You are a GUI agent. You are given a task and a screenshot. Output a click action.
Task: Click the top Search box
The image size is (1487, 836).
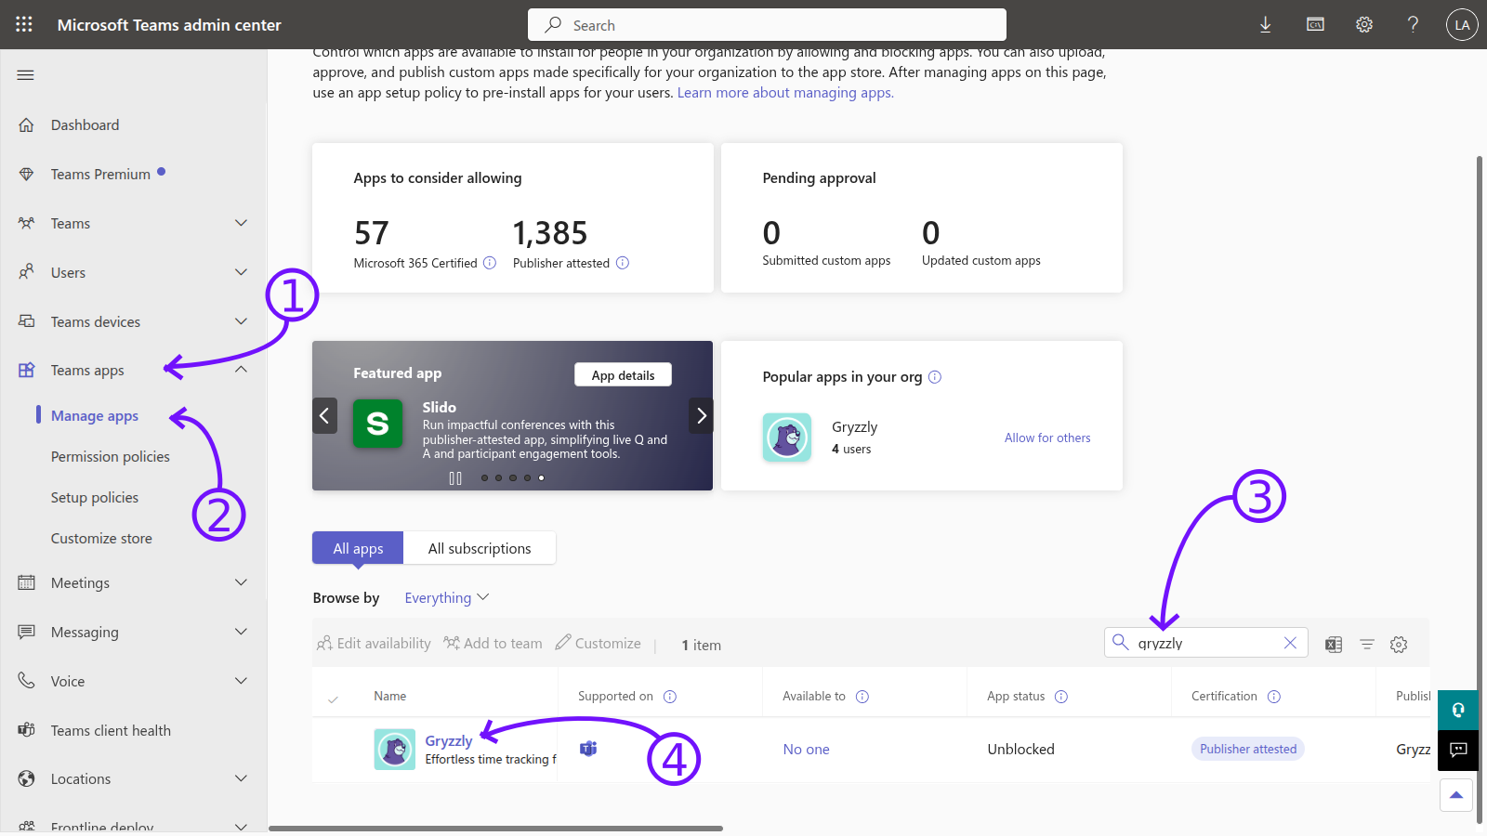tap(767, 25)
